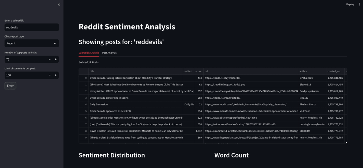The height and width of the screenshot is (168, 363).
Task: Click the url cell https://v.redd.it/422ycm0tordc1
Action: 250,78
